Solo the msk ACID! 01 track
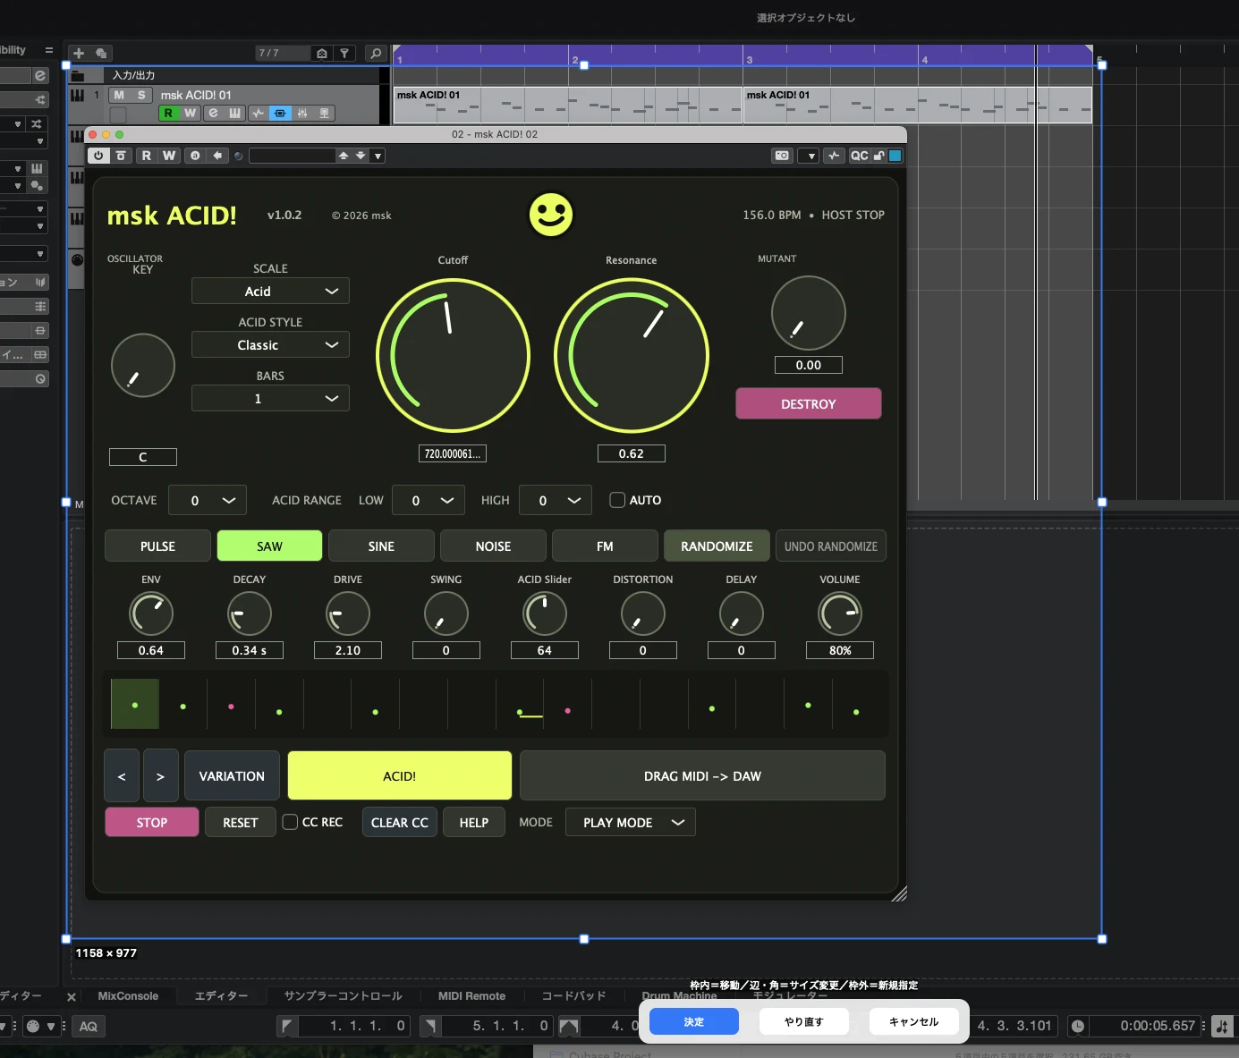1239x1058 pixels. [141, 95]
